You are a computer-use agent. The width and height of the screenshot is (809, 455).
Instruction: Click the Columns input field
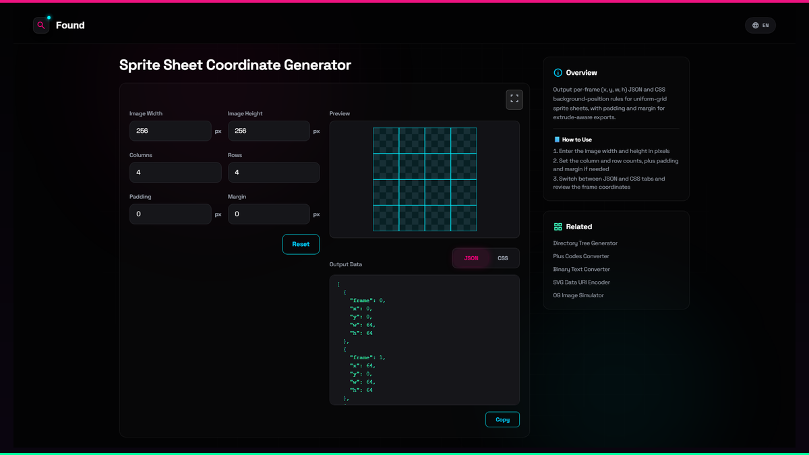(175, 173)
